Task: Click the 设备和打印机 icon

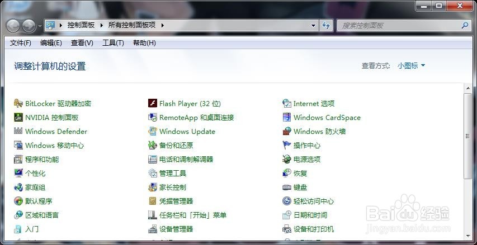Action: 287,229
